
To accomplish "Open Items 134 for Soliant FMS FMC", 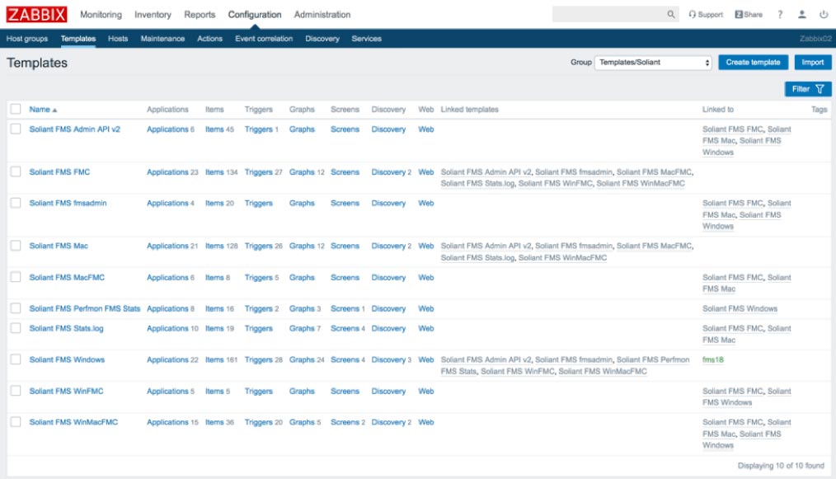I will 214,171.
